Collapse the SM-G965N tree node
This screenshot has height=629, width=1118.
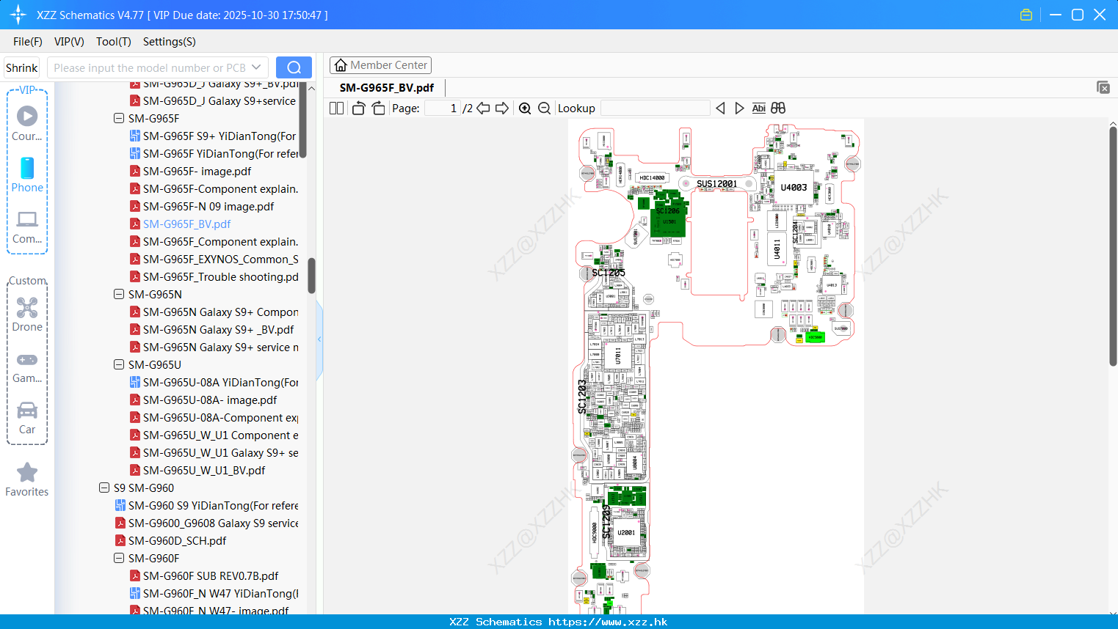(119, 294)
